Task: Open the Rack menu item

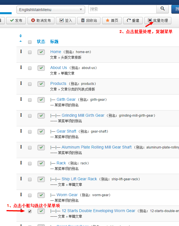Action: (61, 163)
